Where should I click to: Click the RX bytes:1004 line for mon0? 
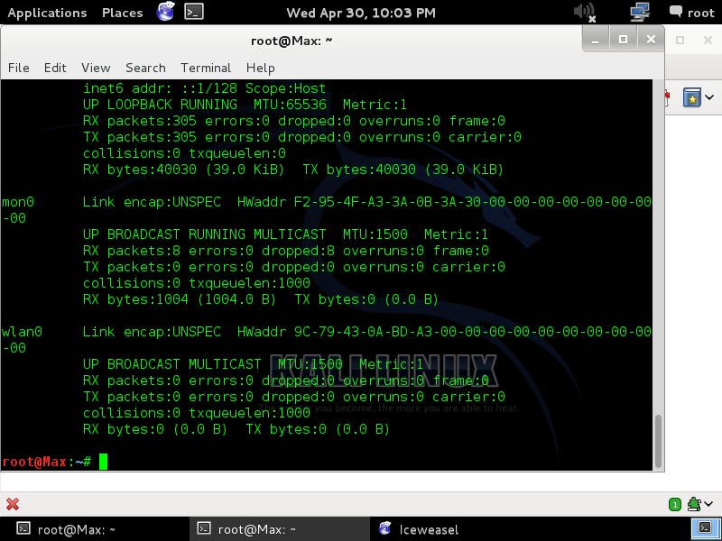coord(261,299)
